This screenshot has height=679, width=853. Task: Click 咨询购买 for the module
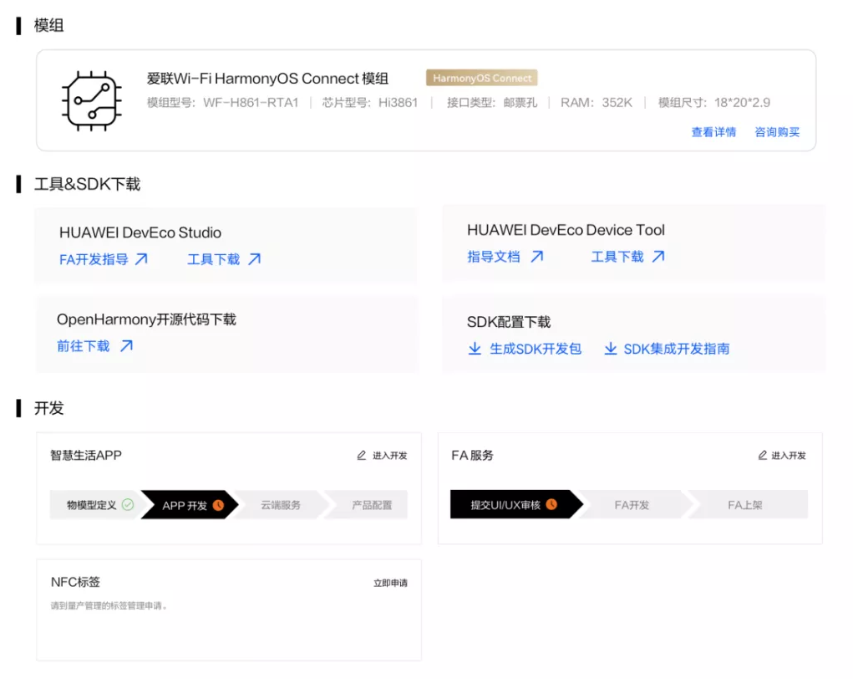point(777,132)
